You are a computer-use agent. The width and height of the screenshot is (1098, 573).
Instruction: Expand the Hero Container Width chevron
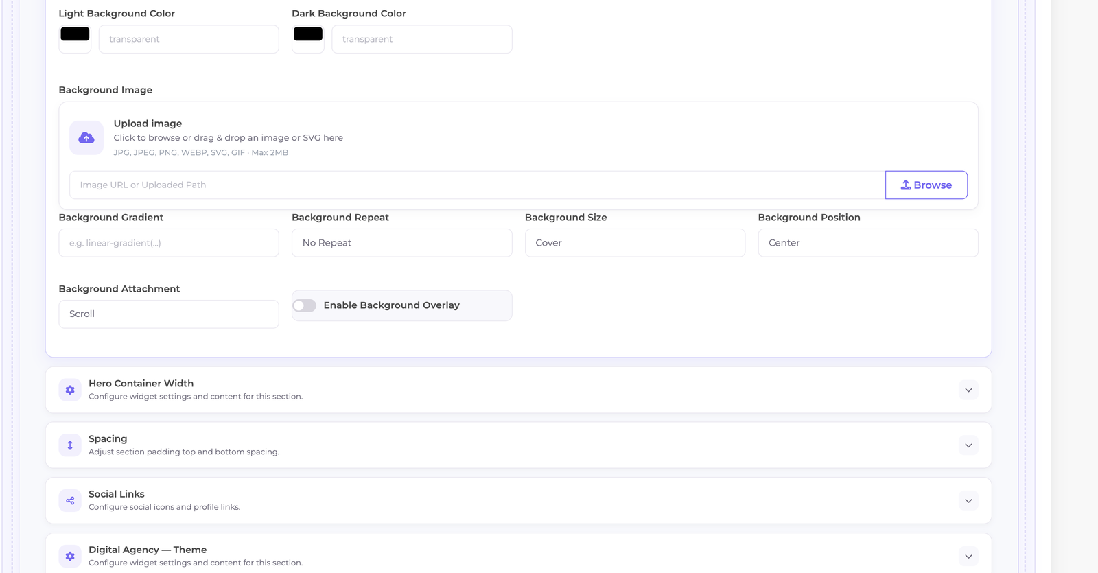968,390
